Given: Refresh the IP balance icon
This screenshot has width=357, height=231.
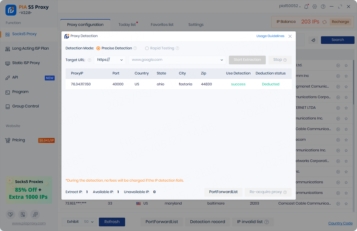Looking at the screenshot, I should [324, 22].
